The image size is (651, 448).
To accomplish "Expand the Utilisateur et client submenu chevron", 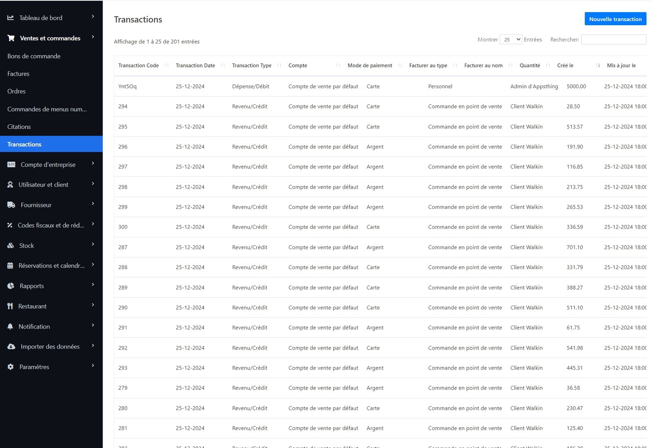I will 93,184.
